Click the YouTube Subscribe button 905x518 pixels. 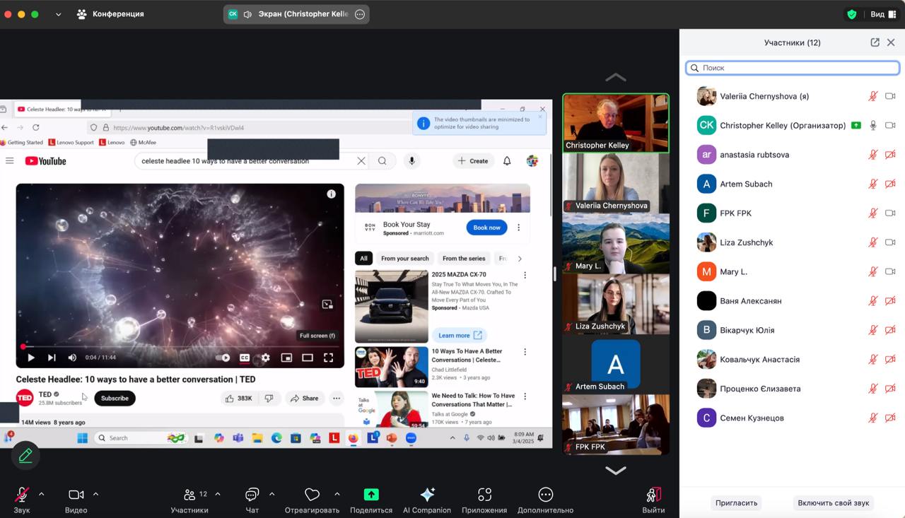[x=115, y=399]
